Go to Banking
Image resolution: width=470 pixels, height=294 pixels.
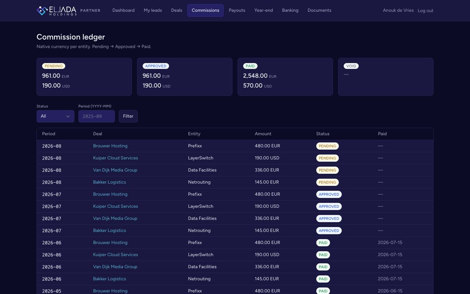(x=290, y=11)
